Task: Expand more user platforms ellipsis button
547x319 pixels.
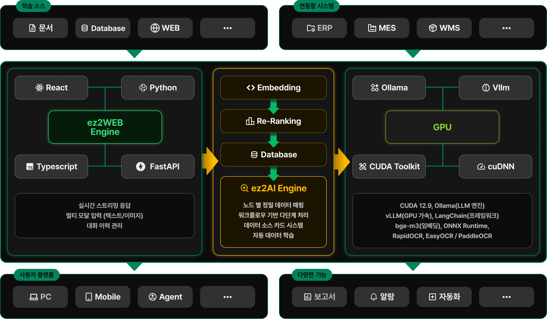Action: point(227,297)
